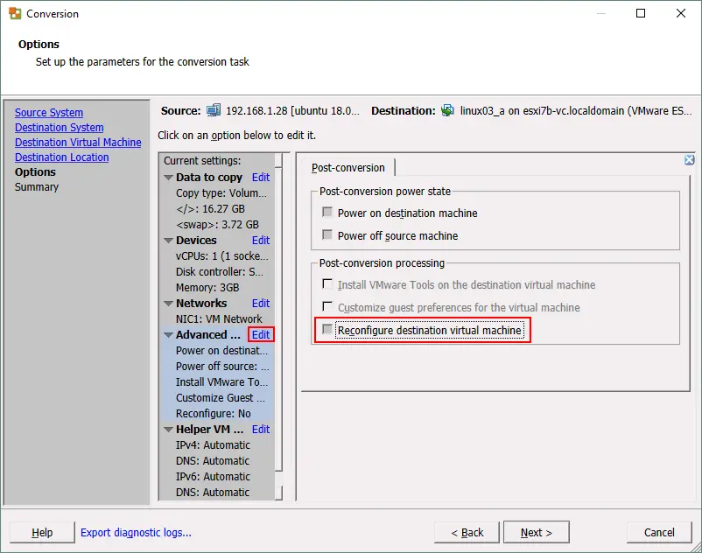Click the Next button
Image resolution: width=702 pixels, height=553 pixels.
(x=537, y=532)
